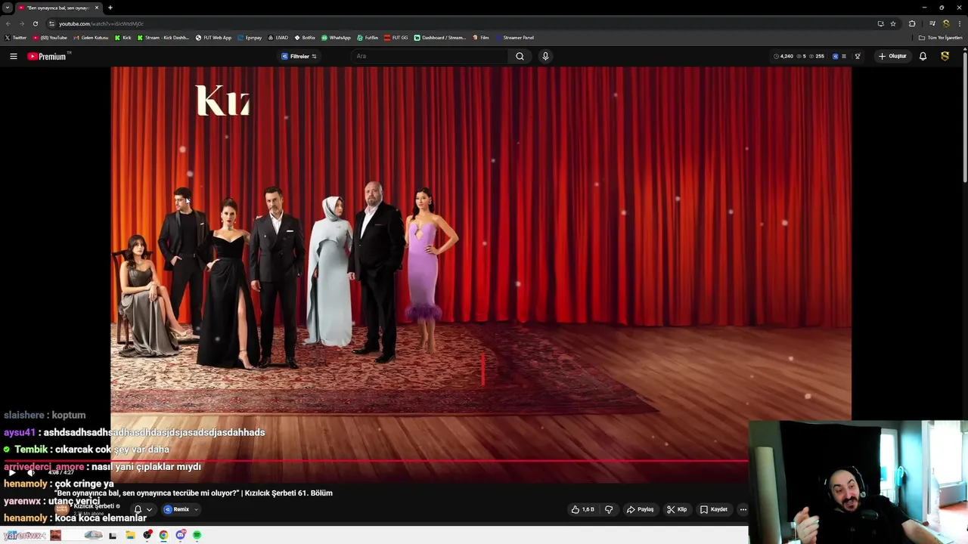968x544 pixels.
Task: Mute the video volume icon
Action: tap(32, 472)
